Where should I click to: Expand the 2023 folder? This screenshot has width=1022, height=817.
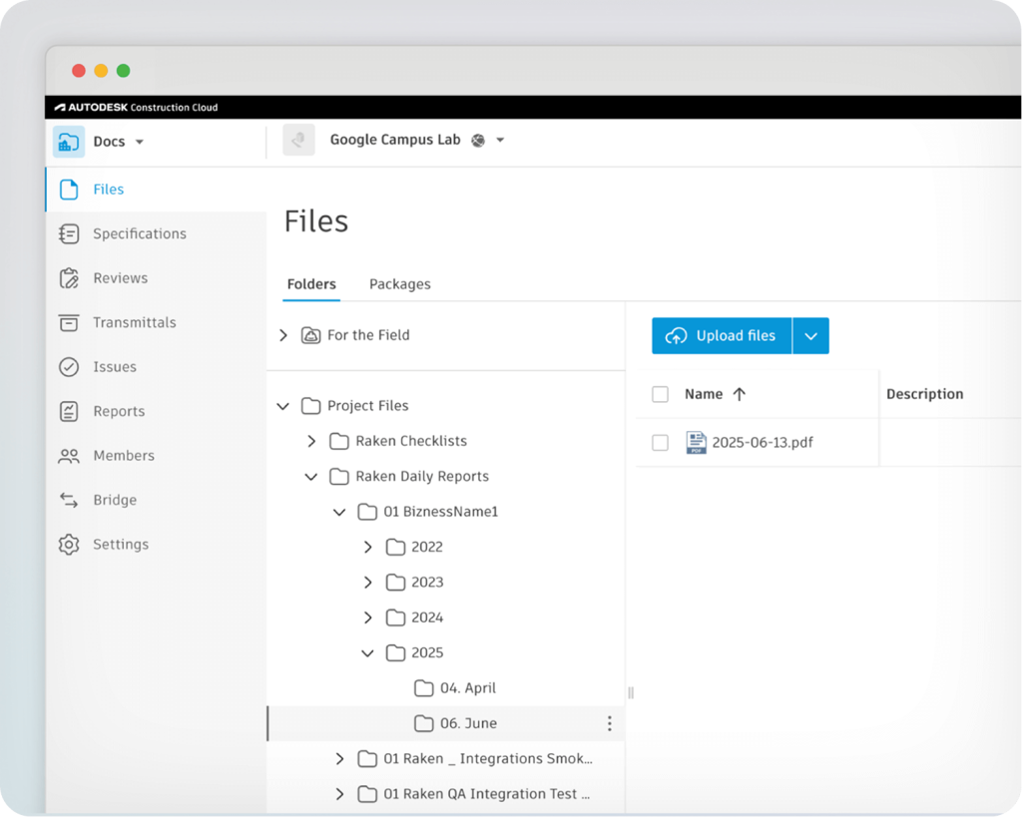pyautogui.click(x=367, y=583)
